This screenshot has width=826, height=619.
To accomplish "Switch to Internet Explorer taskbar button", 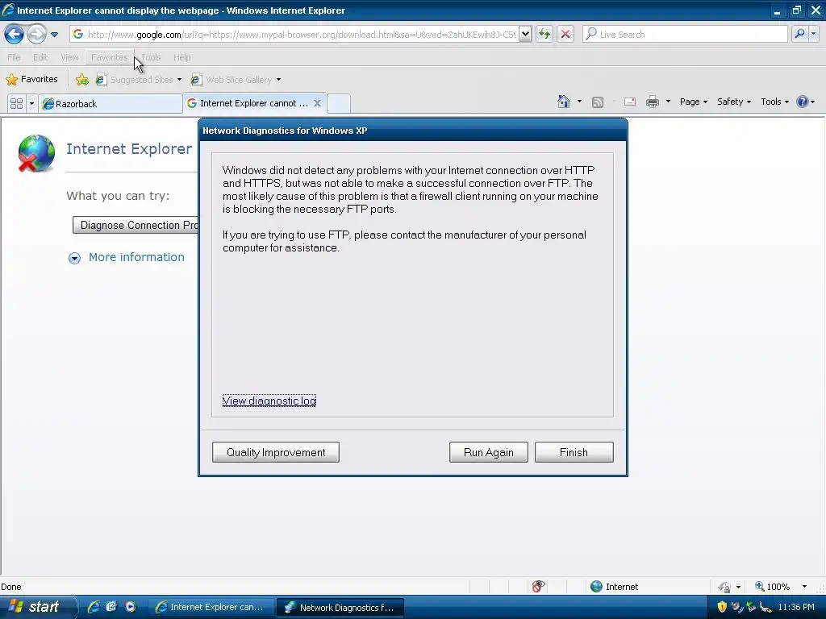I will pos(211,607).
